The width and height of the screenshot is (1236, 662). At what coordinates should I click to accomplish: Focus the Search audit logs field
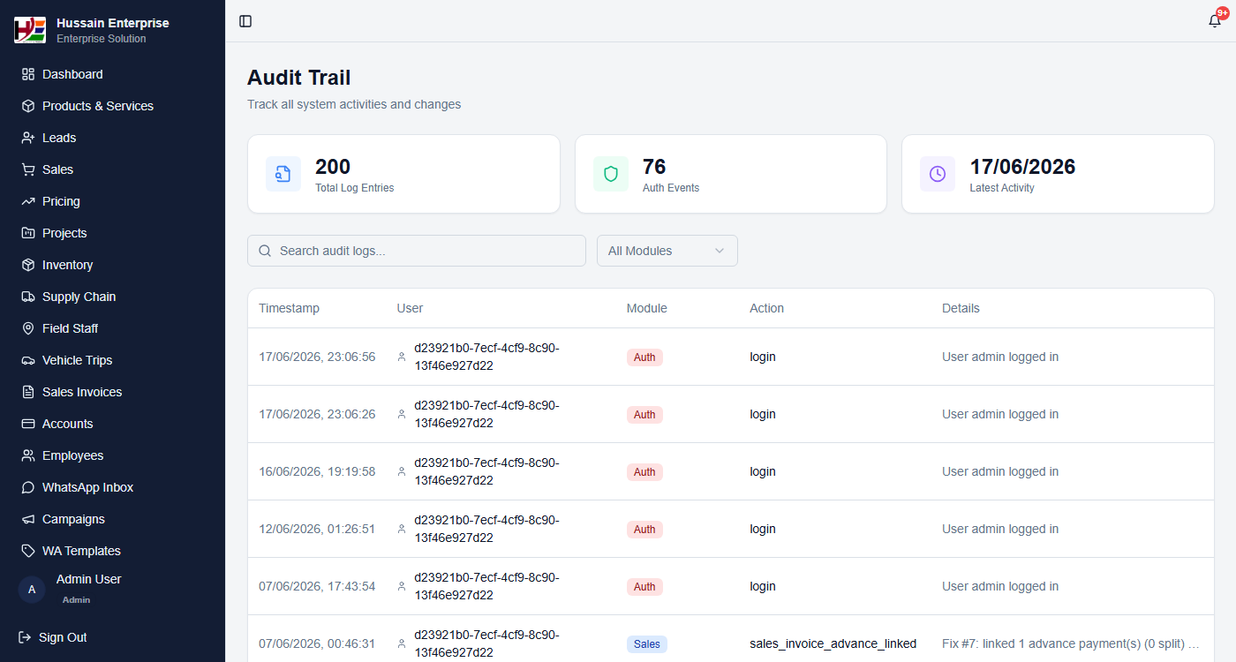coord(417,251)
